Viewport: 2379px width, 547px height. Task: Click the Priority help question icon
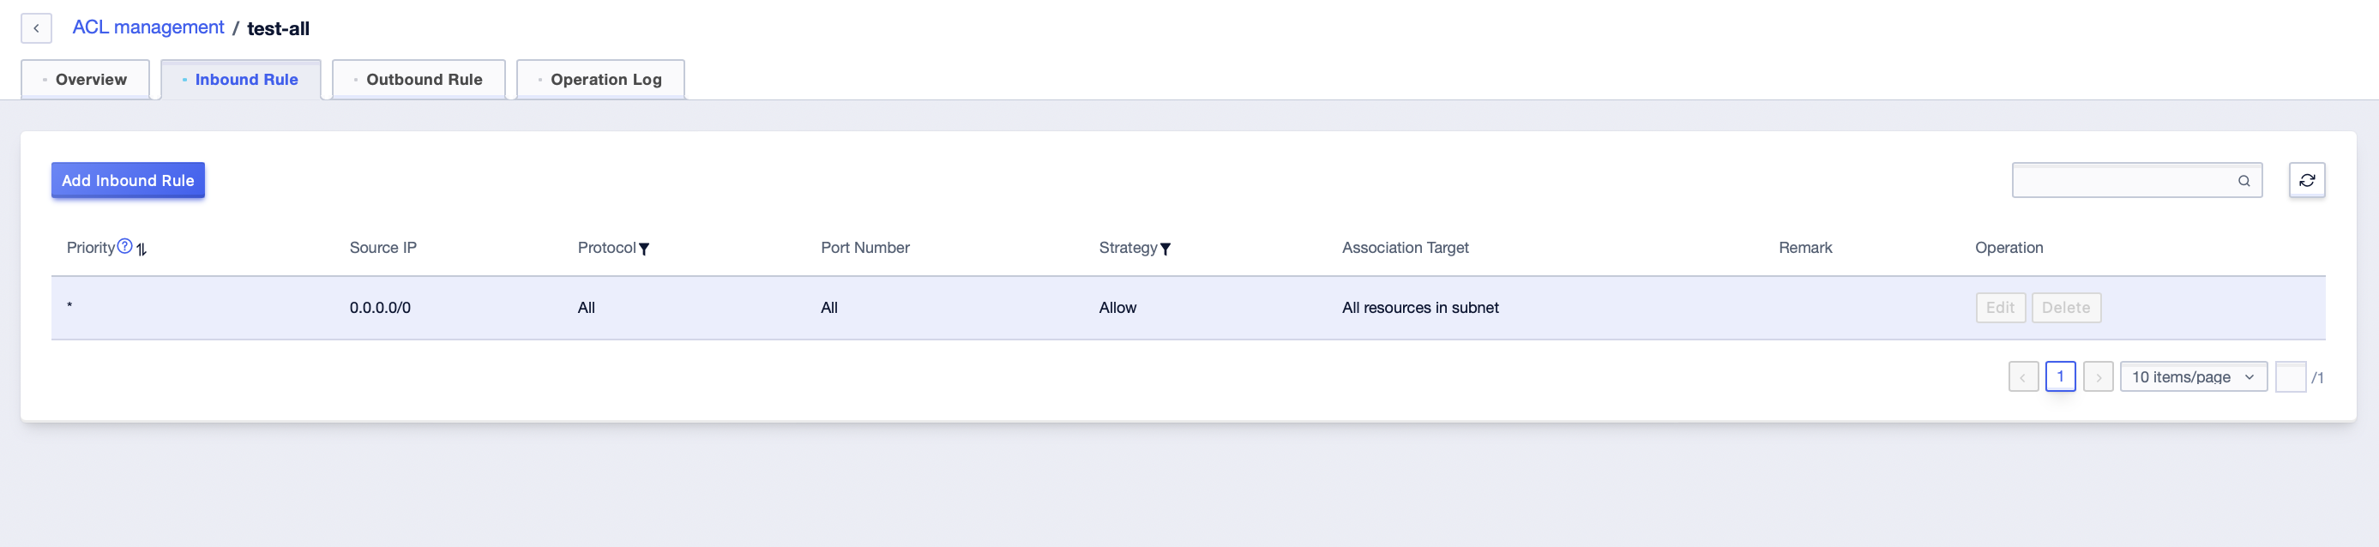(124, 246)
